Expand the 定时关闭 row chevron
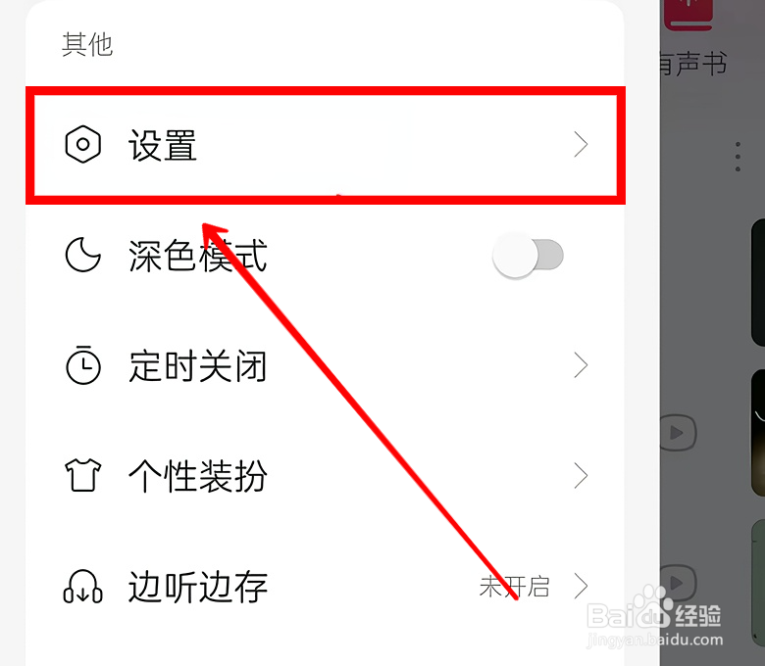Viewport: 765px width, 666px height. pyautogui.click(x=581, y=365)
